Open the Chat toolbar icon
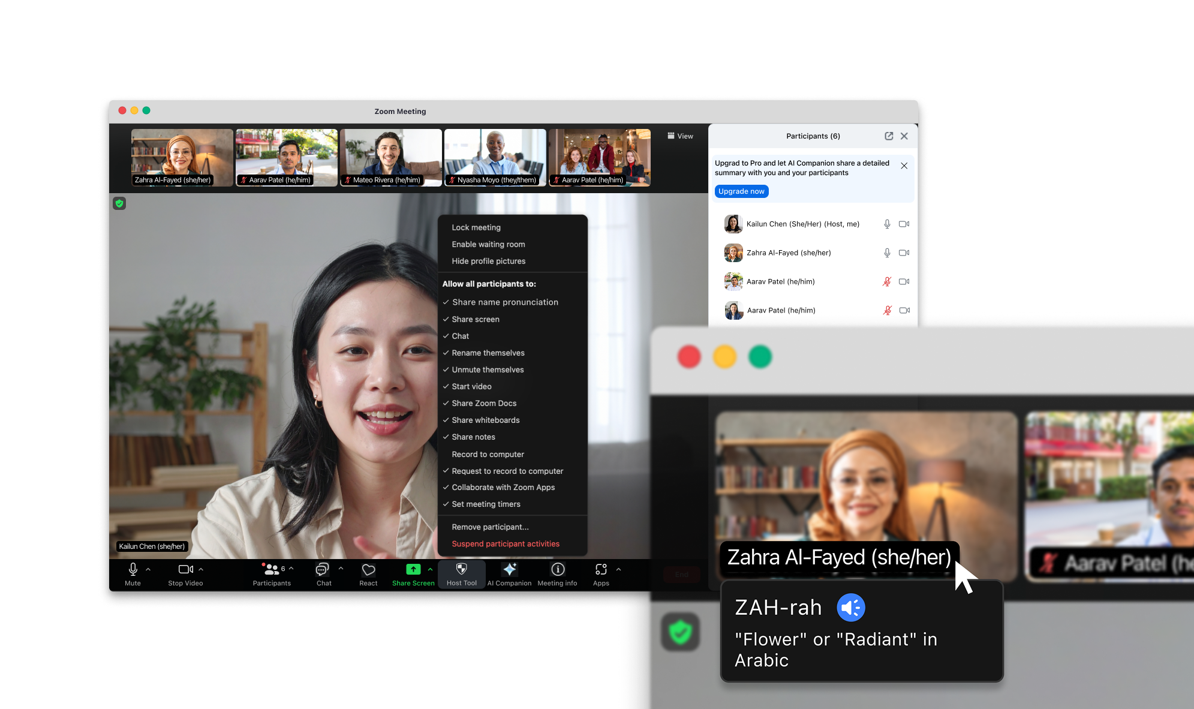The width and height of the screenshot is (1194, 709). pyautogui.click(x=323, y=569)
